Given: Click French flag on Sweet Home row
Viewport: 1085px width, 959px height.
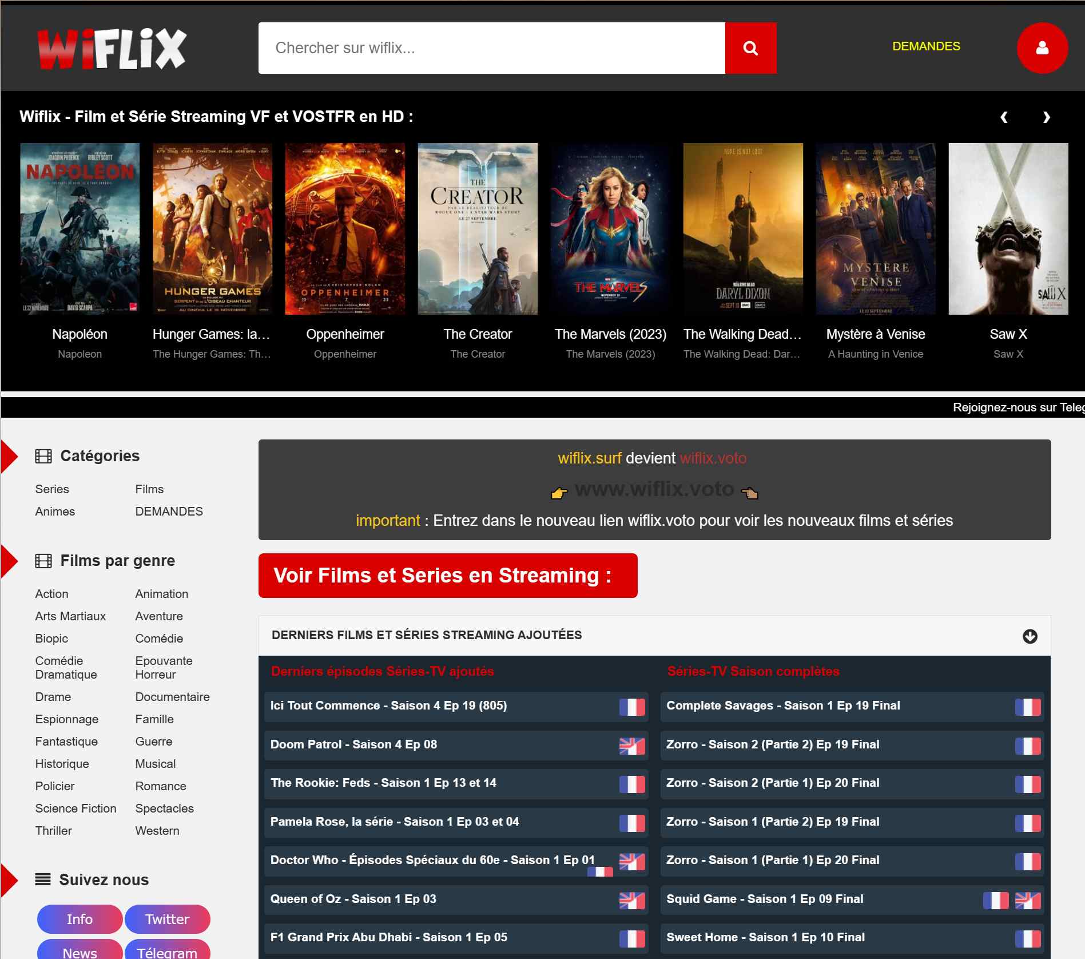Looking at the screenshot, I should (x=1028, y=938).
